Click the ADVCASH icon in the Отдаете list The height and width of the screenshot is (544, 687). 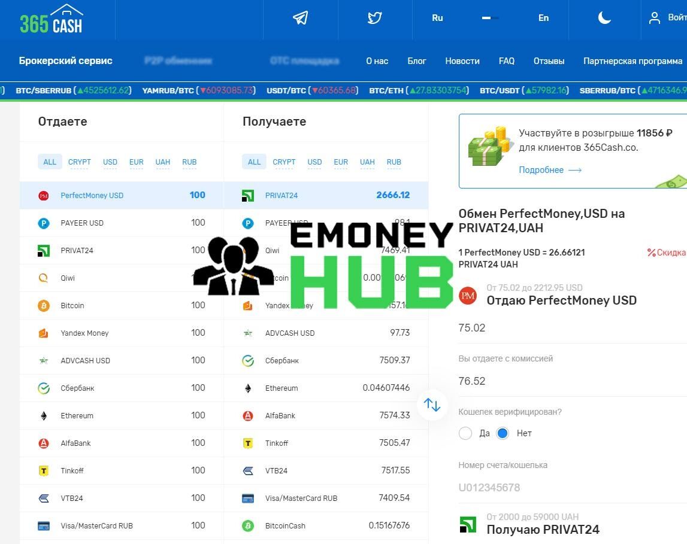point(43,361)
